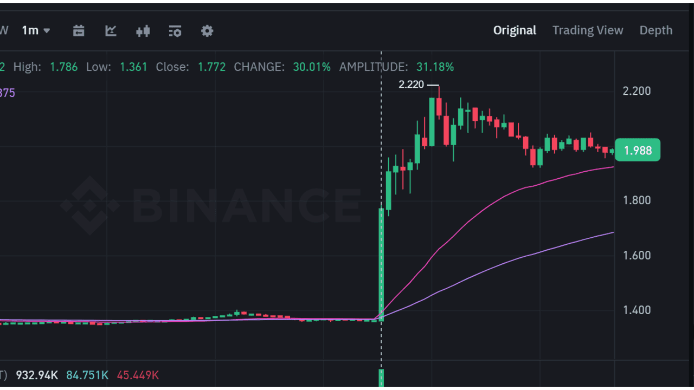Open chart settings gear icon
Image resolution: width=694 pixels, height=390 pixels.
click(207, 31)
